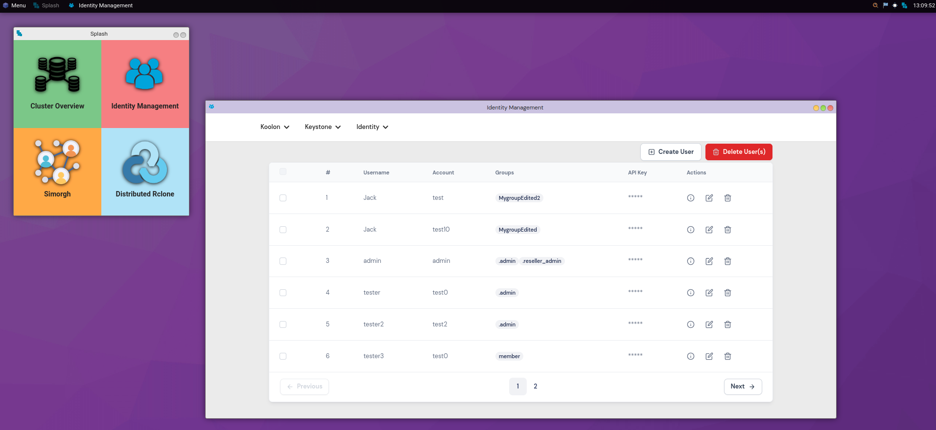This screenshot has width=936, height=430.
Task: Edit user tester2
Action: pyautogui.click(x=709, y=324)
